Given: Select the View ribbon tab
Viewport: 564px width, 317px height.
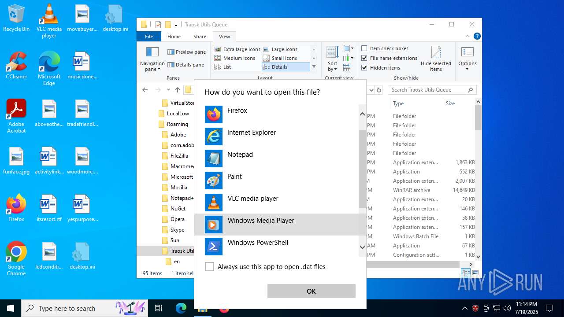Looking at the screenshot, I should pos(224,37).
